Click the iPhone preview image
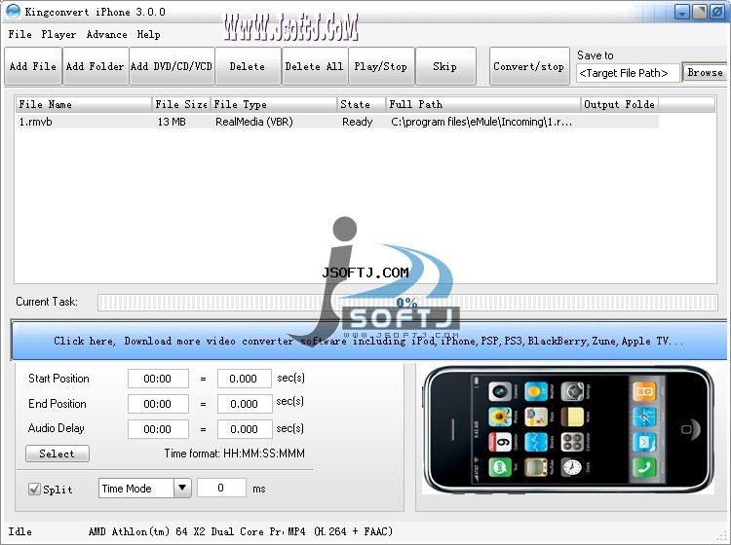Image resolution: width=731 pixels, height=545 pixels. tap(568, 429)
